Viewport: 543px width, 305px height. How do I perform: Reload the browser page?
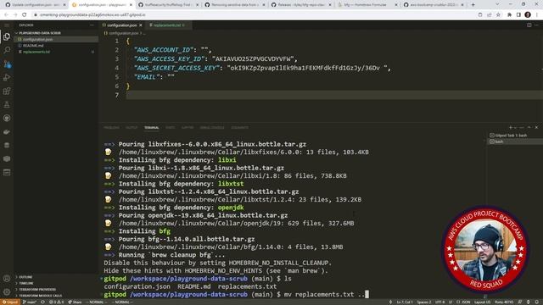pyautogui.click(x=25, y=15)
